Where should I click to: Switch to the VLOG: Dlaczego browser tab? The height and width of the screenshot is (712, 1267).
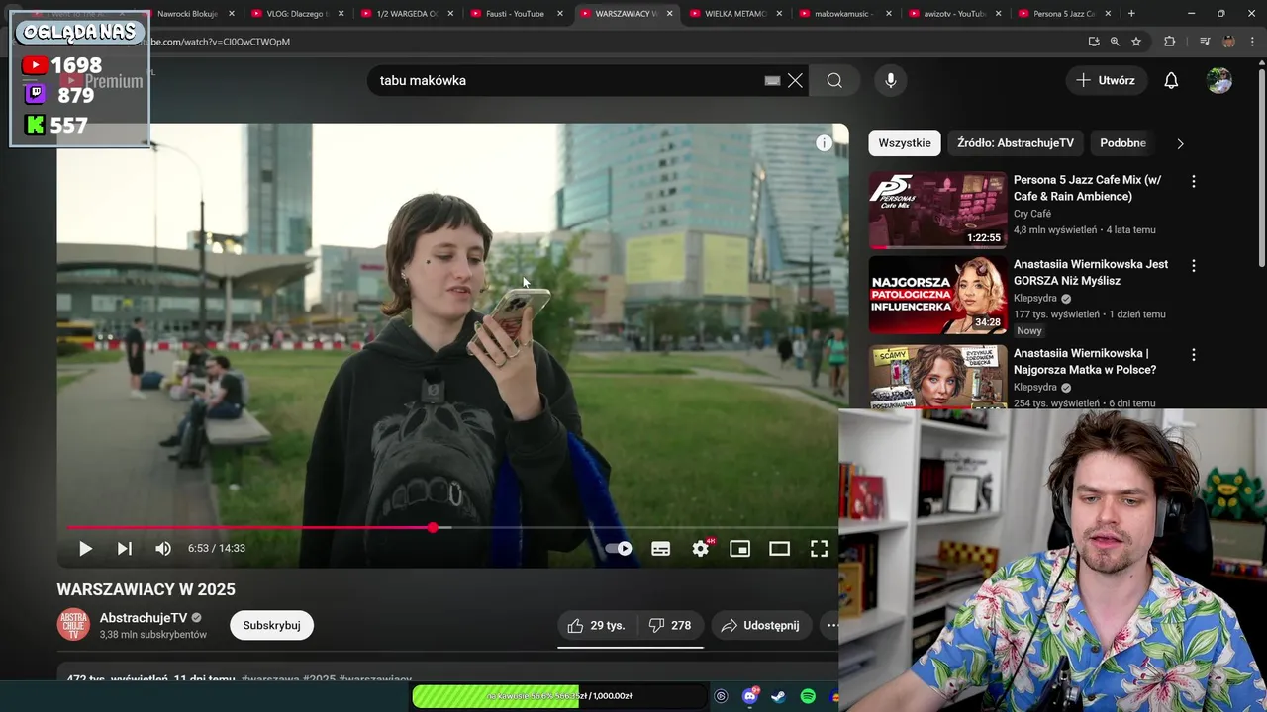tap(297, 14)
